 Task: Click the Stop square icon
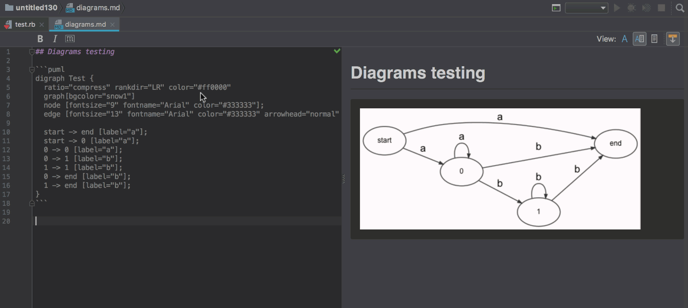662,8
